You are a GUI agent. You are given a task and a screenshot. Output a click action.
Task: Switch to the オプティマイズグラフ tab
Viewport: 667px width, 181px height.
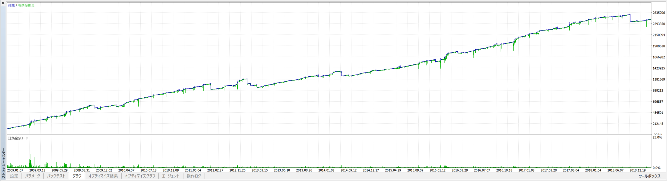(x=140, y=176)
